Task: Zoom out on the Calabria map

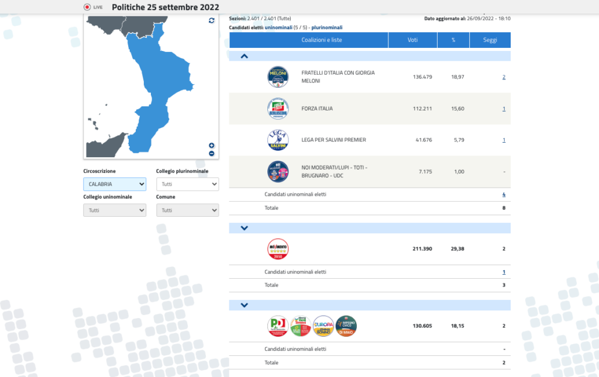Action: click(x=211, y=153)
